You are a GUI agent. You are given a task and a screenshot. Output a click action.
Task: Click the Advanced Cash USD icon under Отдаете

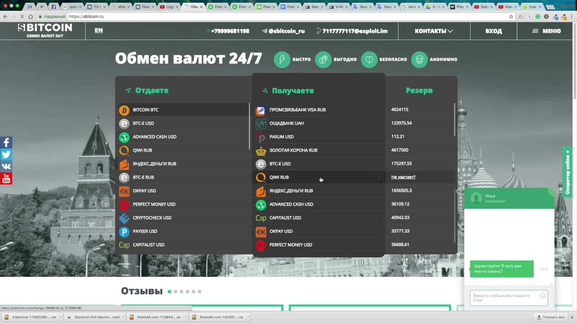[x=124, y=137]
